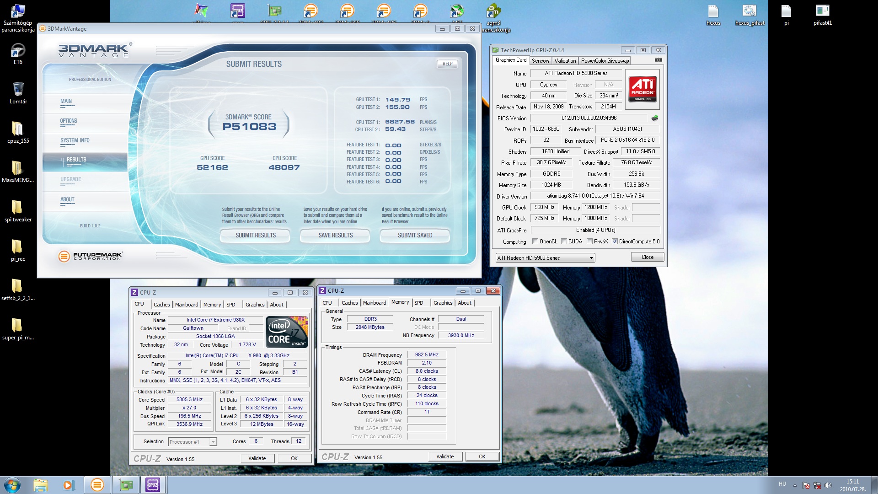Image resolution: width=878 pixels, height=494 pixels.
Task: Click the ATI Radeon logo image
Action: click(642, 89)
